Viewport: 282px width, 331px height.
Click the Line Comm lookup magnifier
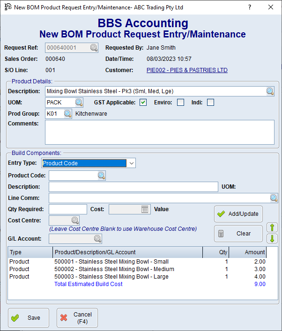pos(274,198)
